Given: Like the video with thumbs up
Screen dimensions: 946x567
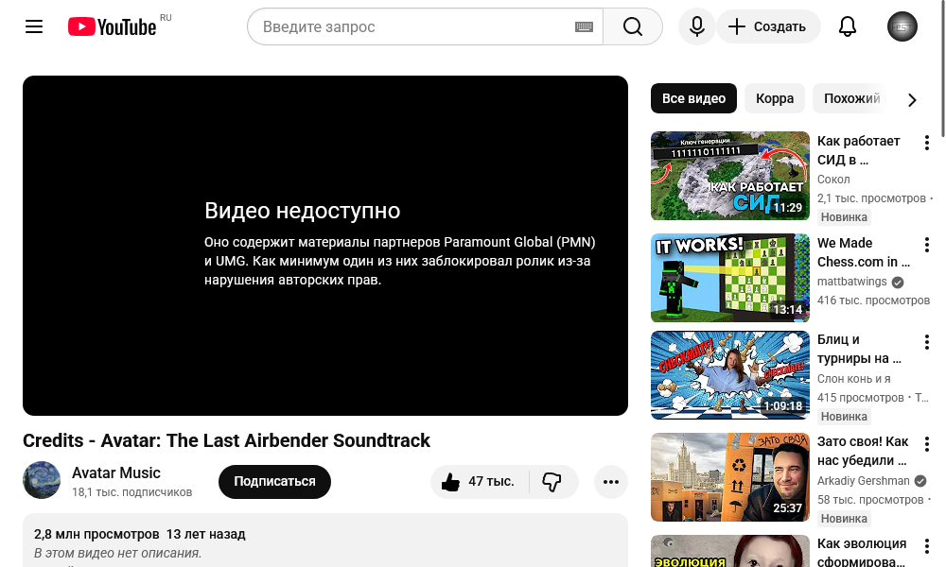Looking at the screenshot, I should pos(479,481).
